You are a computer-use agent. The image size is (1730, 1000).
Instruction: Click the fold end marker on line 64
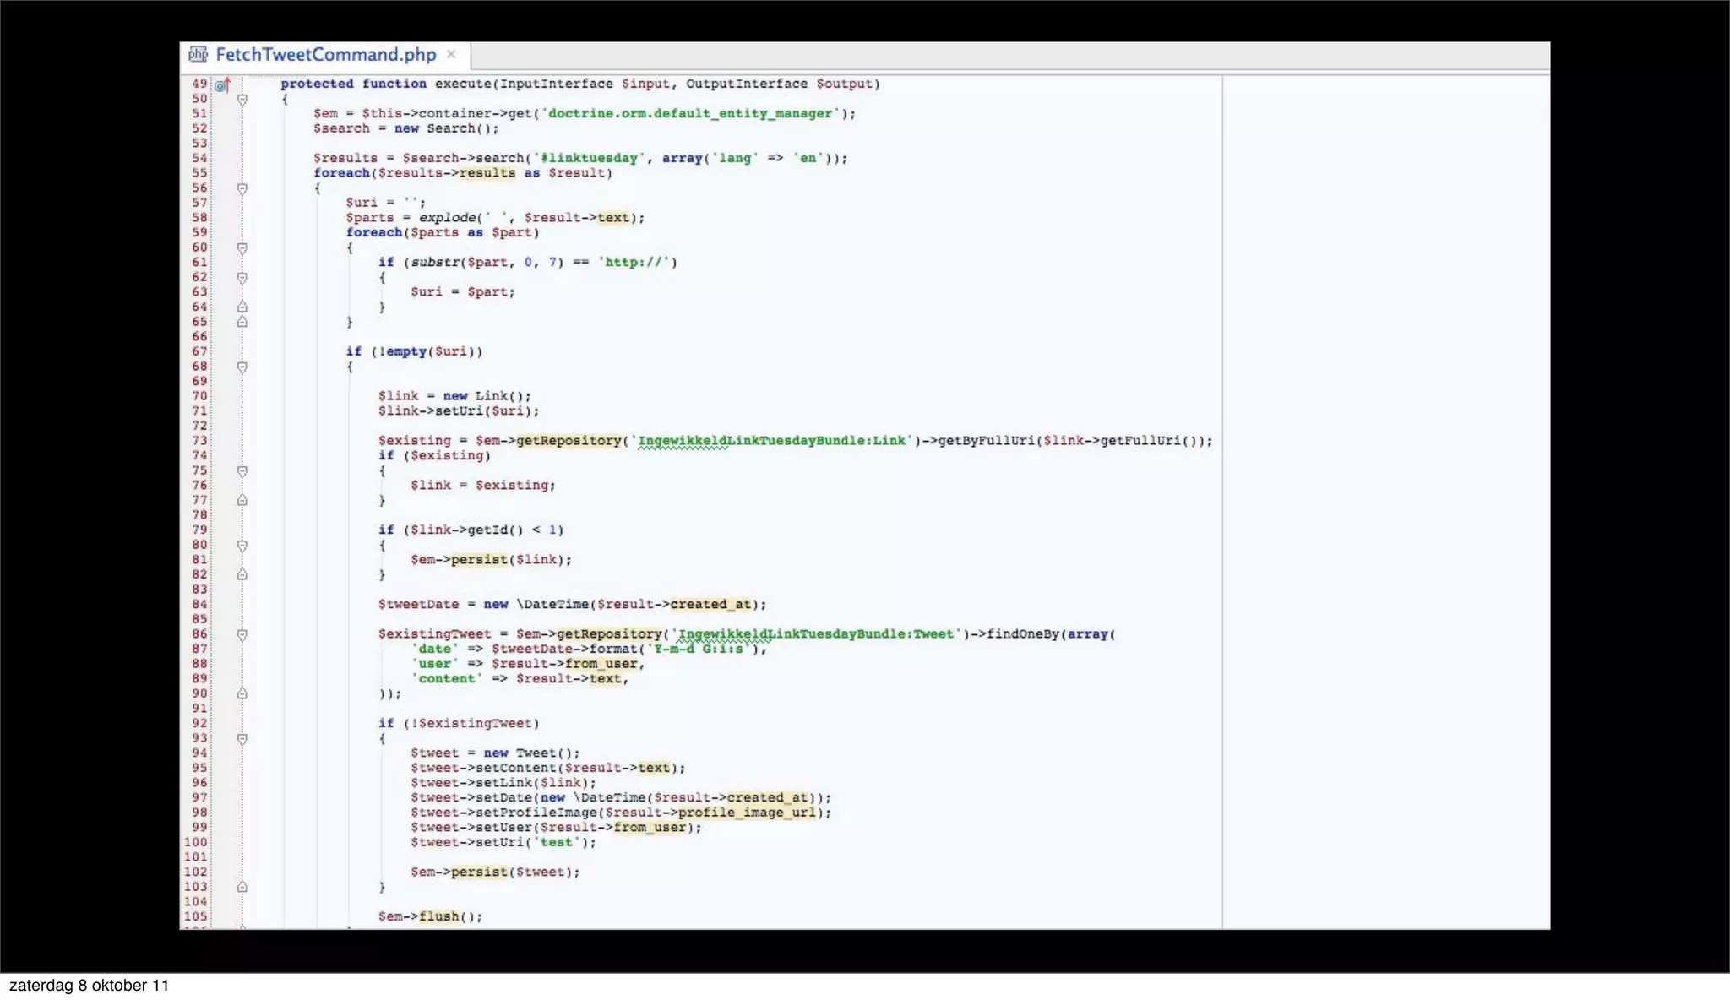(242, 307)
